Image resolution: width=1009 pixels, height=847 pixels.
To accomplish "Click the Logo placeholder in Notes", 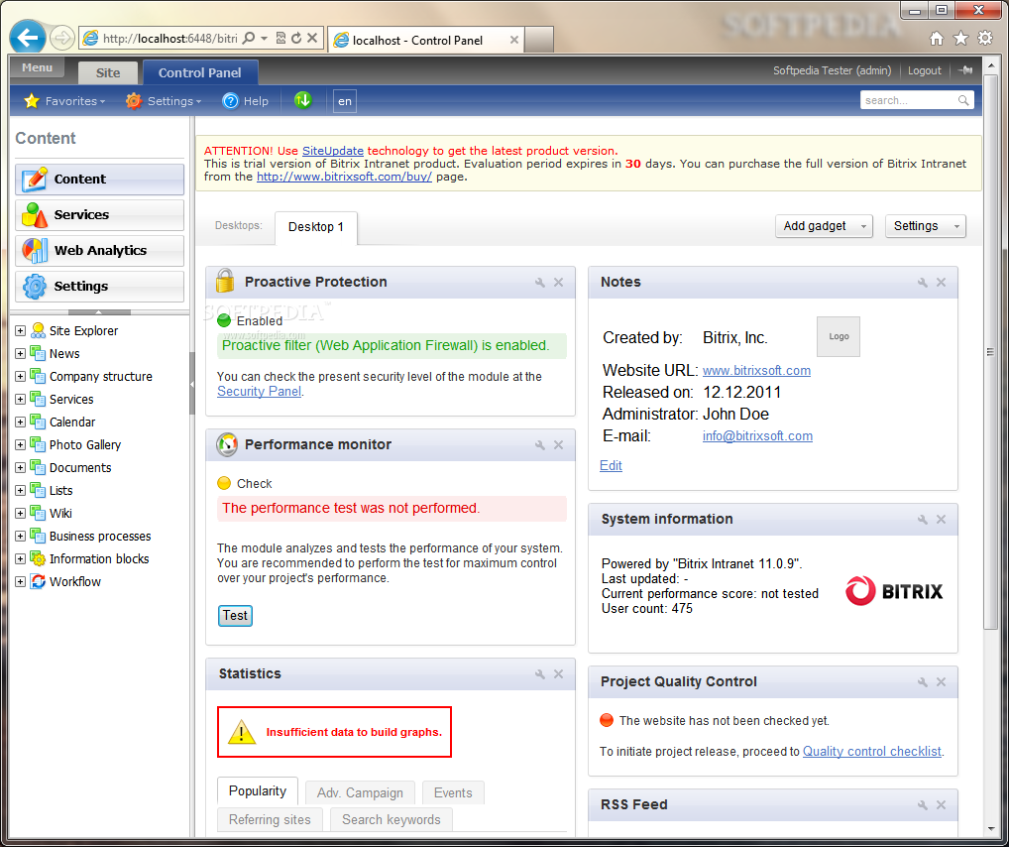I will (x=839, y=336).
